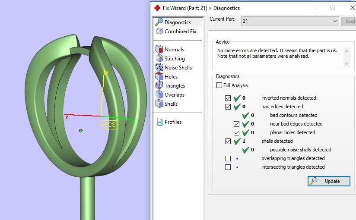
Task: Open the Combined Fix icon
Action: tap(159, 31)
